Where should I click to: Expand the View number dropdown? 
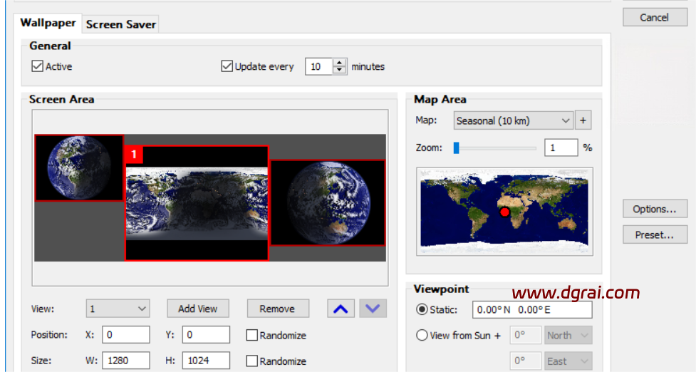(x=118, y=309)
